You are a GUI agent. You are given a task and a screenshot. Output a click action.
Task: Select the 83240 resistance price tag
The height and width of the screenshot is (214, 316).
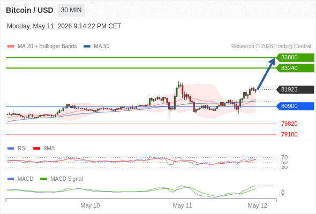(295, 68)
